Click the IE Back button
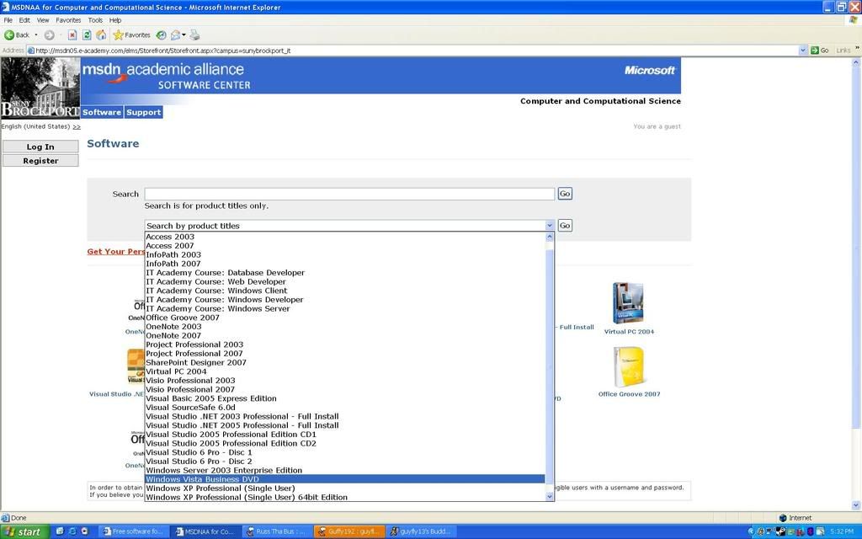 17,35
